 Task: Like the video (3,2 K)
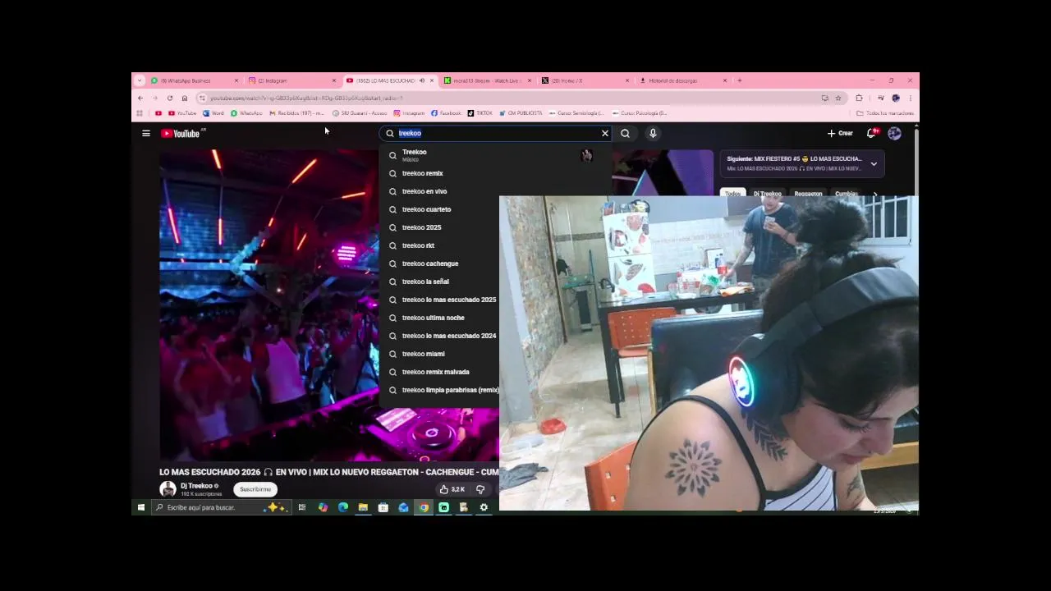pos(452,489)
